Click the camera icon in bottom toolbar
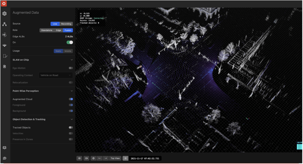Viewport: 303px width, 164px height. [86, 158]
